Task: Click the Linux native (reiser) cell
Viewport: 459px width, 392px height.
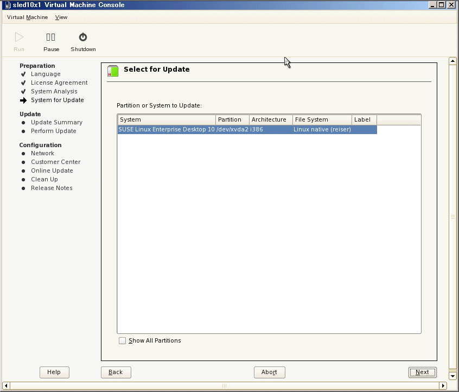Action: tap(322, 130)
